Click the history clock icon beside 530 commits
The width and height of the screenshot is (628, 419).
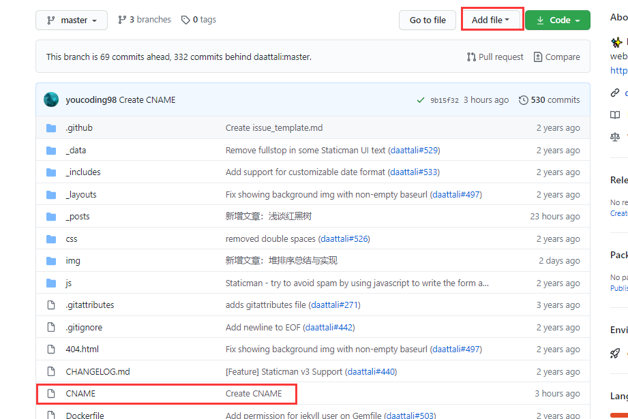[523, 100]
